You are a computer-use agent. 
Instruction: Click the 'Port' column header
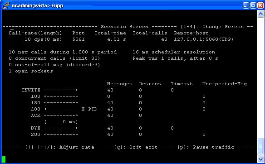click(x=79, y=33)
